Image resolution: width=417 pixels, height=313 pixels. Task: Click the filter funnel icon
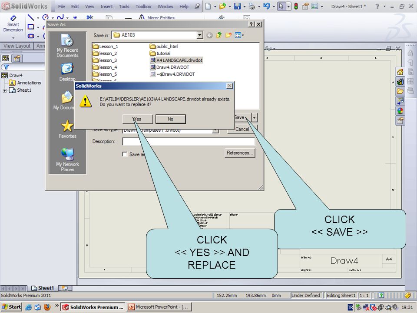pos(6,67)
